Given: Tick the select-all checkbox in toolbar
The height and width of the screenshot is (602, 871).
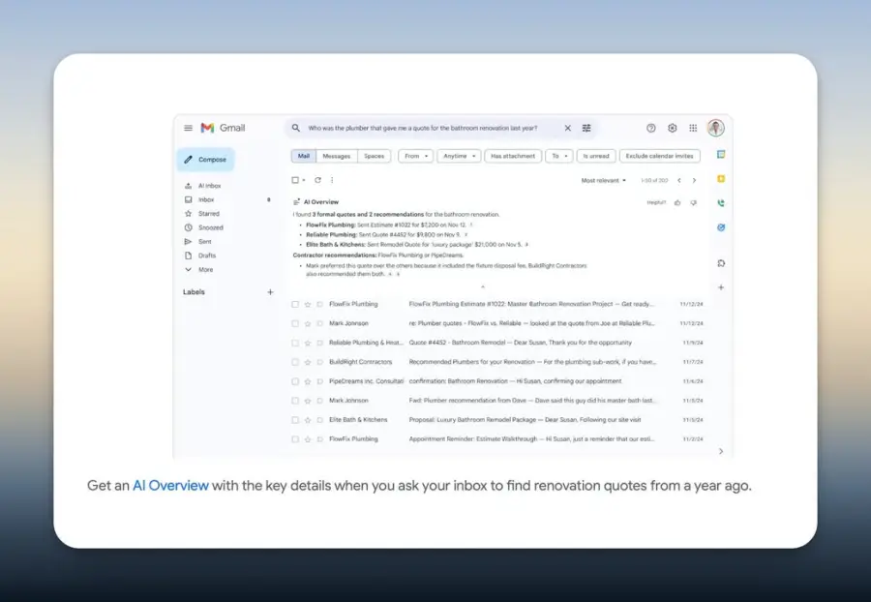Looking at the screenshot, I should coord(295,180).
